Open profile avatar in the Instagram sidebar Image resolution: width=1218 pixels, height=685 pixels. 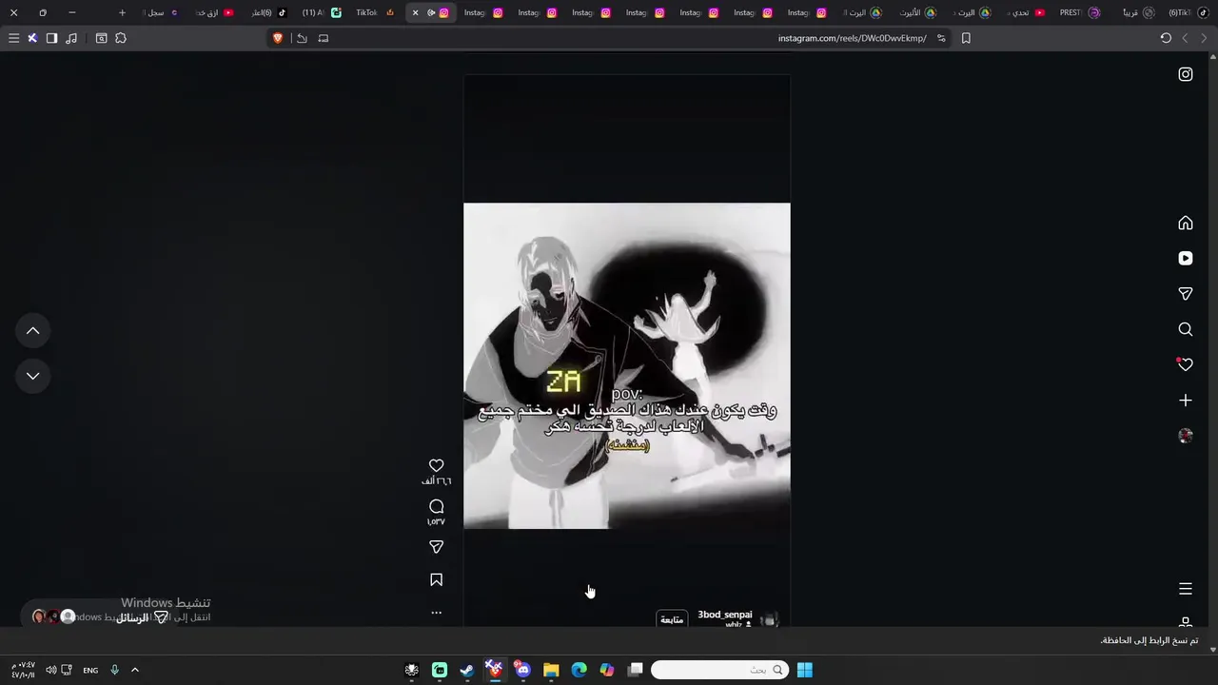pyautogui.click(x=1186, y=436)
